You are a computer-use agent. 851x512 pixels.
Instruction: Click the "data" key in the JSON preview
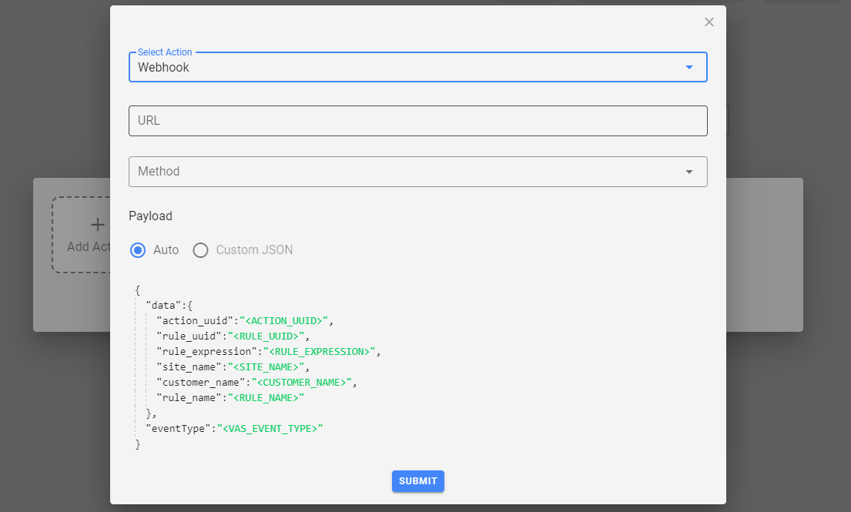tap(163, 306)
